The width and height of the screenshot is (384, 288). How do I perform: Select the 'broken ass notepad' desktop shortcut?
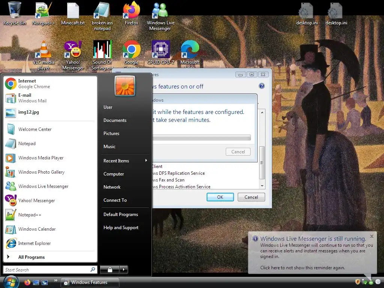click(x=102, y=16)
